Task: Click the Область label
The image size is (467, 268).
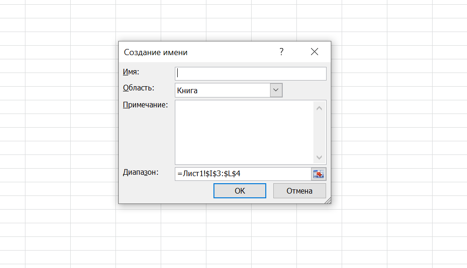Action: tap(139, 88)
